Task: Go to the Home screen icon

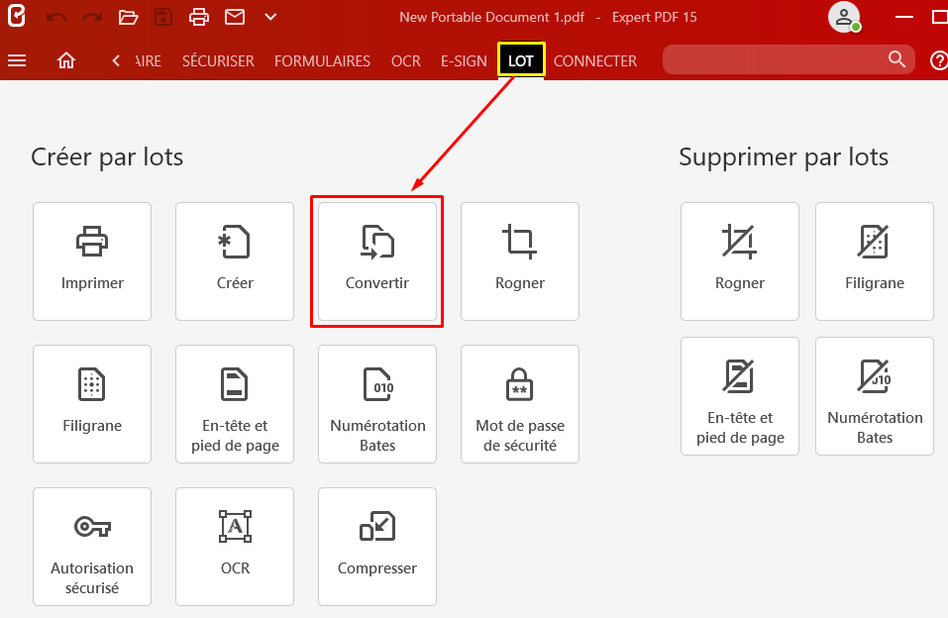Action: pyautogui.click(x=66, y=60)
